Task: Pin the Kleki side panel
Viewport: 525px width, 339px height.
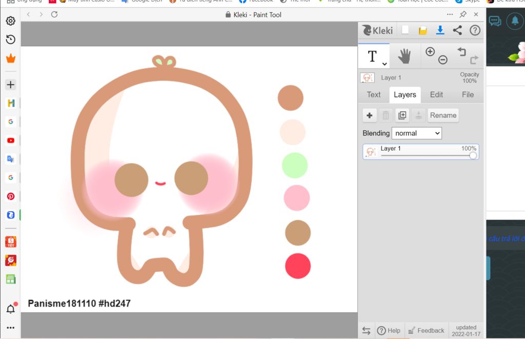Action: (x=463, y=14)
